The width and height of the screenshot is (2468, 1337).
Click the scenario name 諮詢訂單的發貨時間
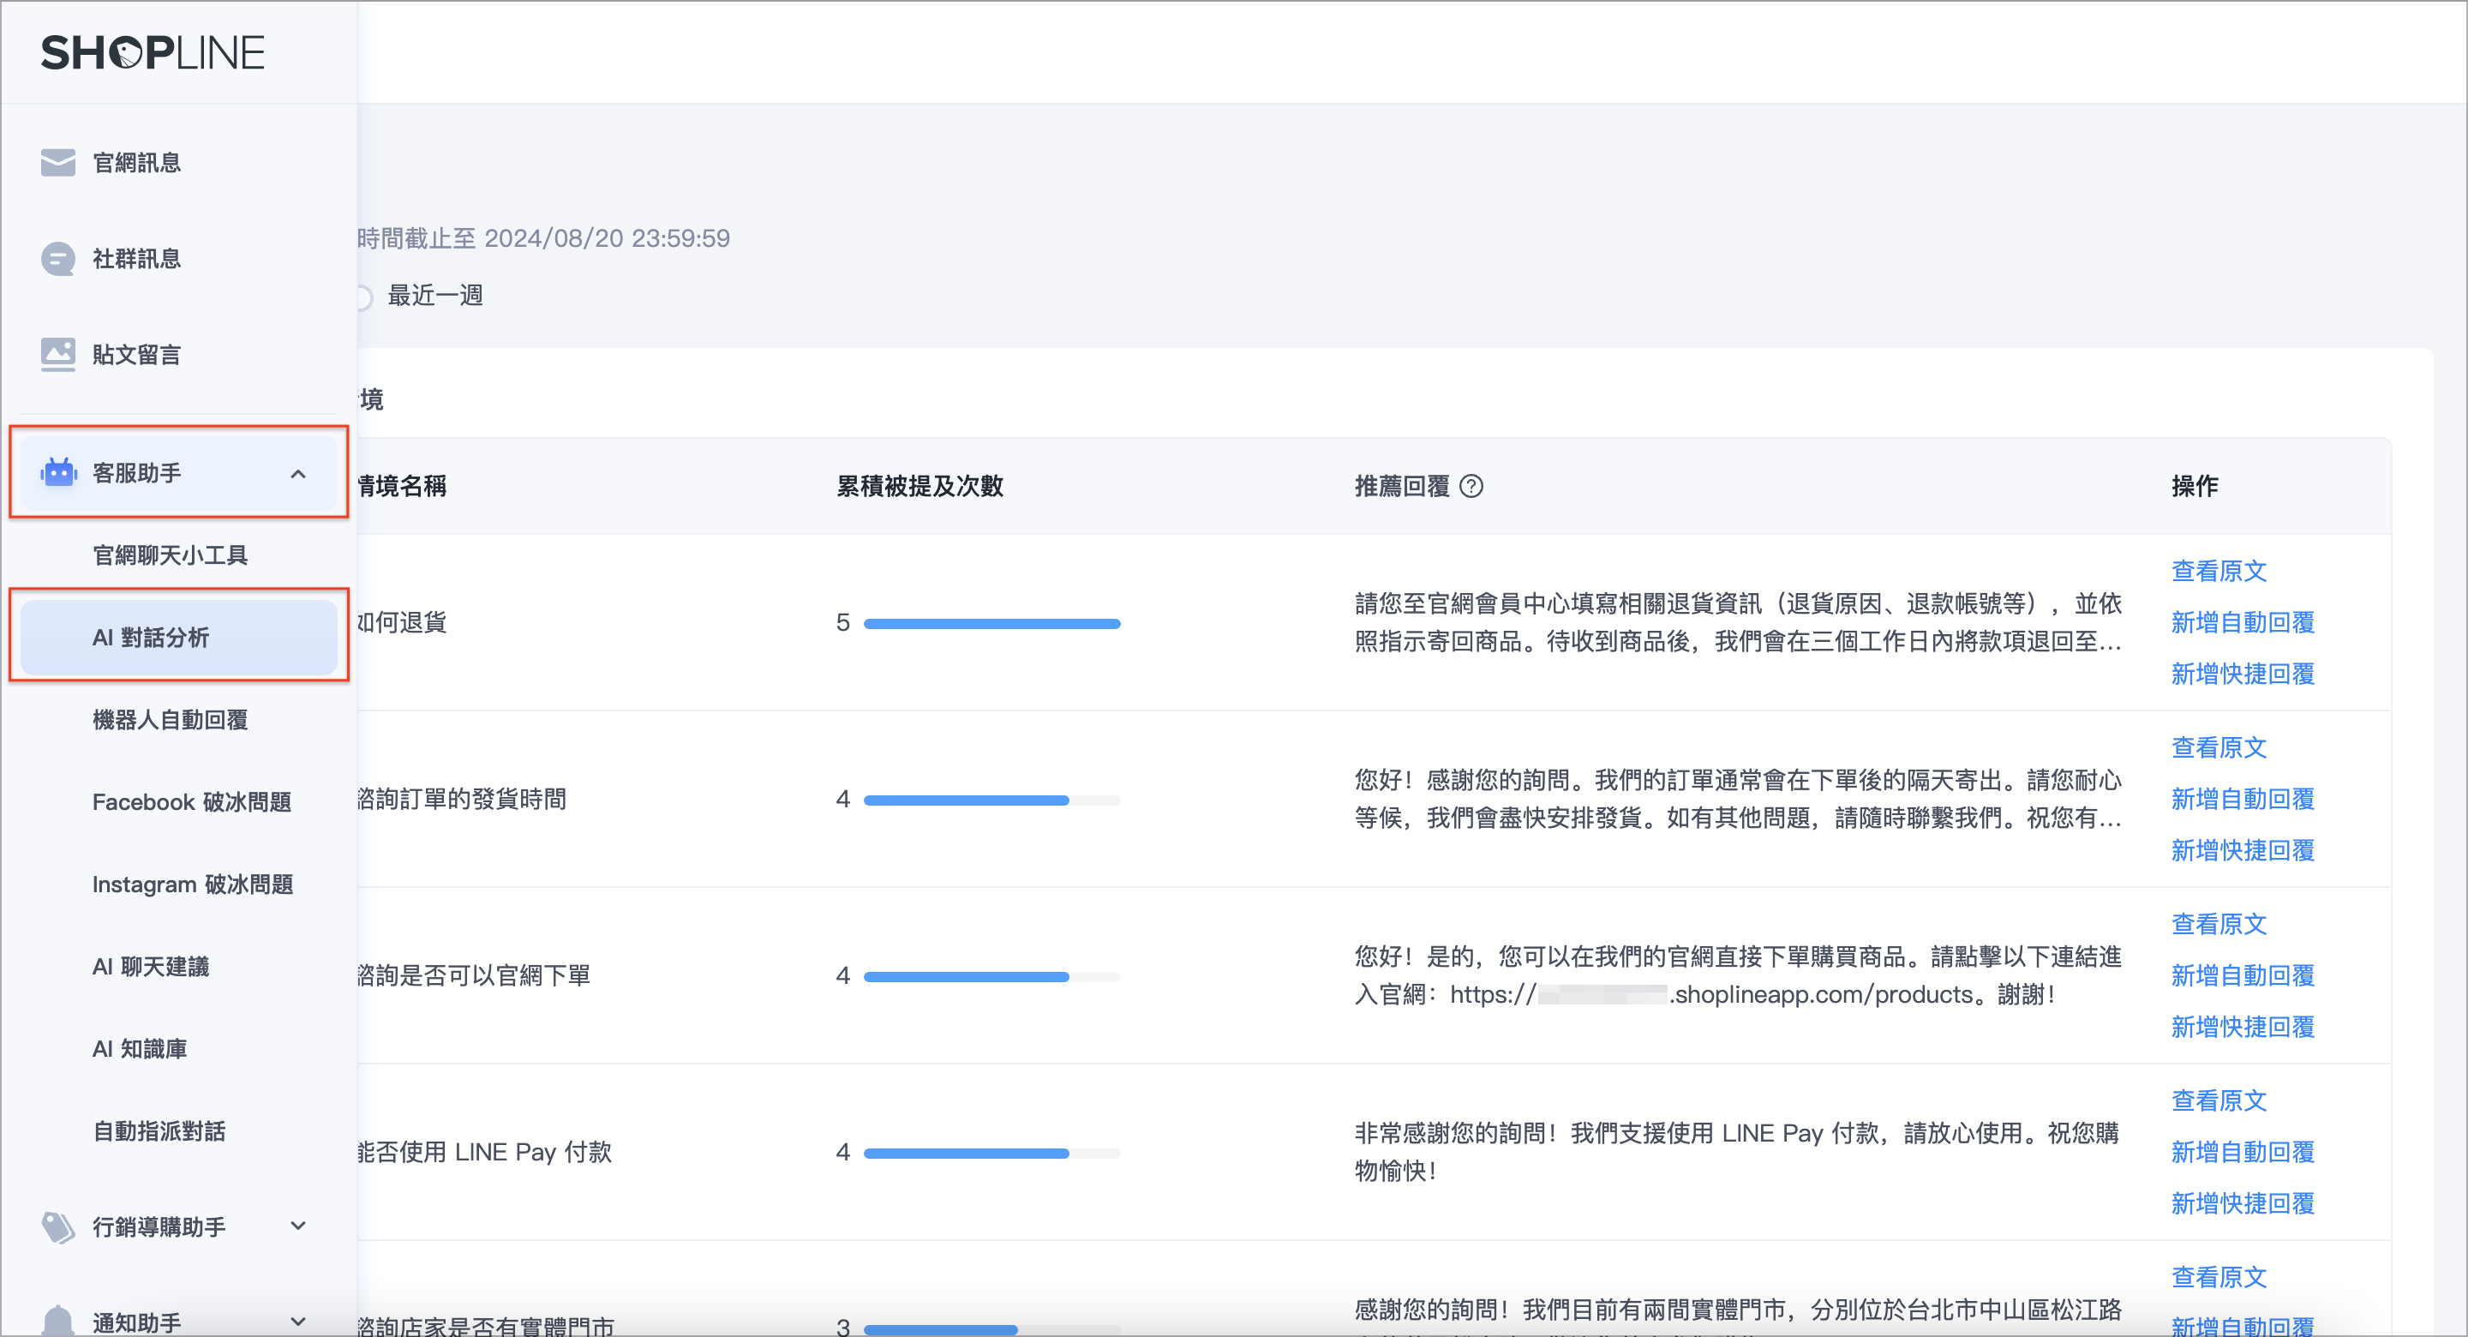[462, 800]
